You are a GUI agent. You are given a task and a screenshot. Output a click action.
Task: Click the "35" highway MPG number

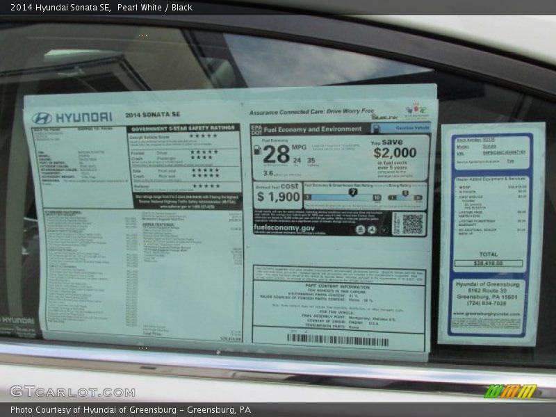[x=311, y=161]
